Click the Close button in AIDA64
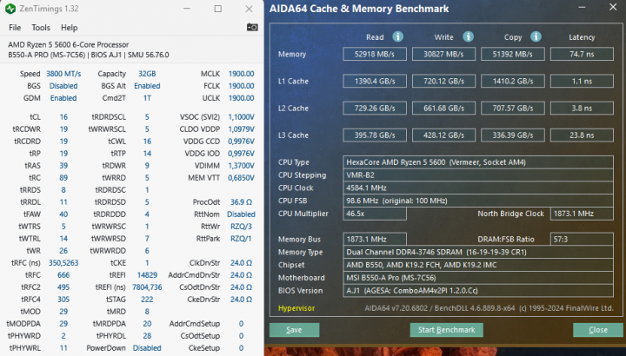Viewport: 626px width, 356px height. 597,330
